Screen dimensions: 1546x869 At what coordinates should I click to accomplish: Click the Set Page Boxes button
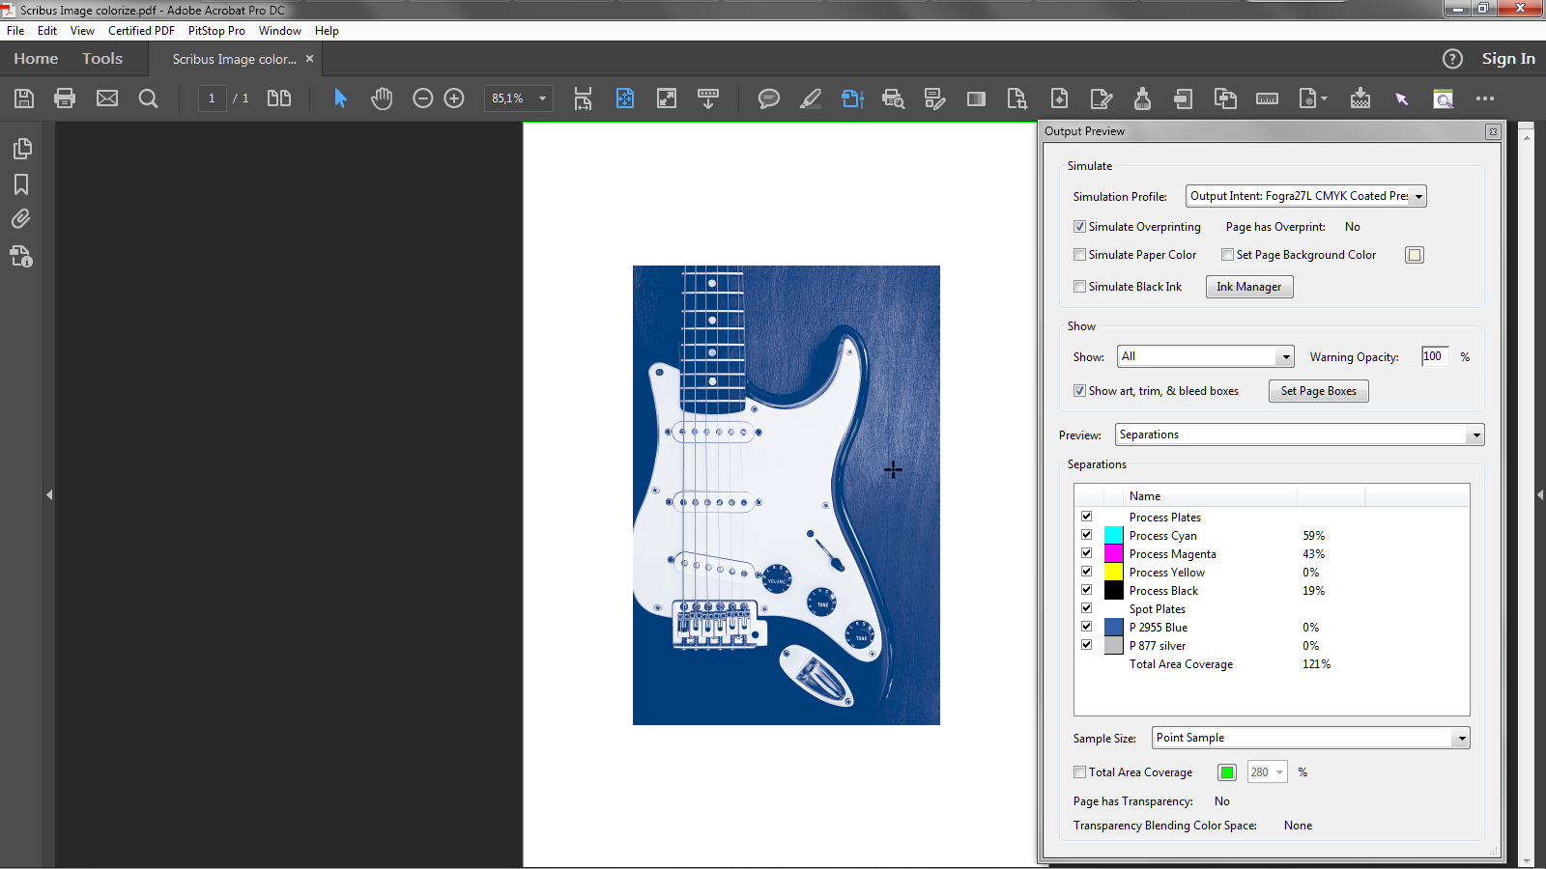coord(1318,391)
